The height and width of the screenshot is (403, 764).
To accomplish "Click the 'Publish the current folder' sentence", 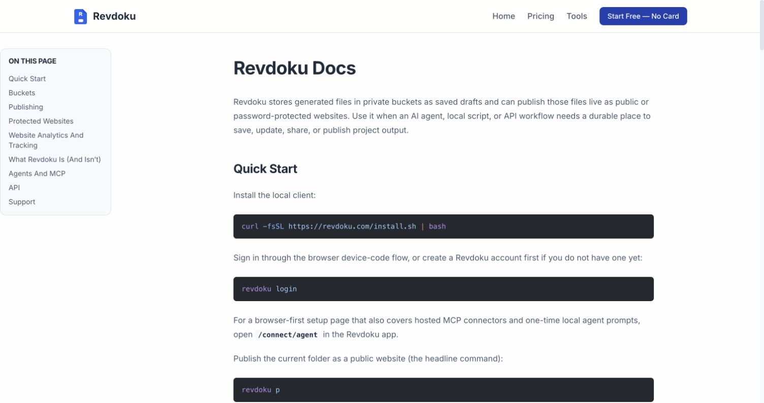I will [x=368, y=359].
